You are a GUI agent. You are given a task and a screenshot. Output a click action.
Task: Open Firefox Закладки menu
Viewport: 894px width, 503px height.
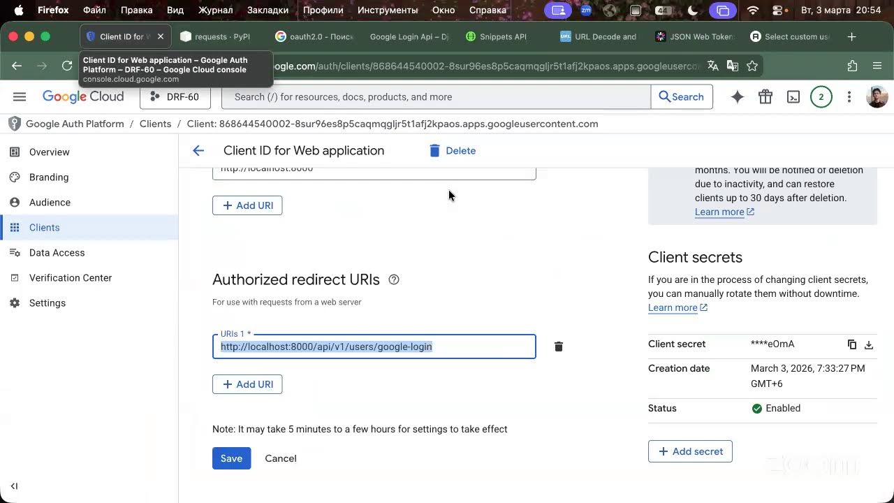pyautogui.click(x=268, y=10)
